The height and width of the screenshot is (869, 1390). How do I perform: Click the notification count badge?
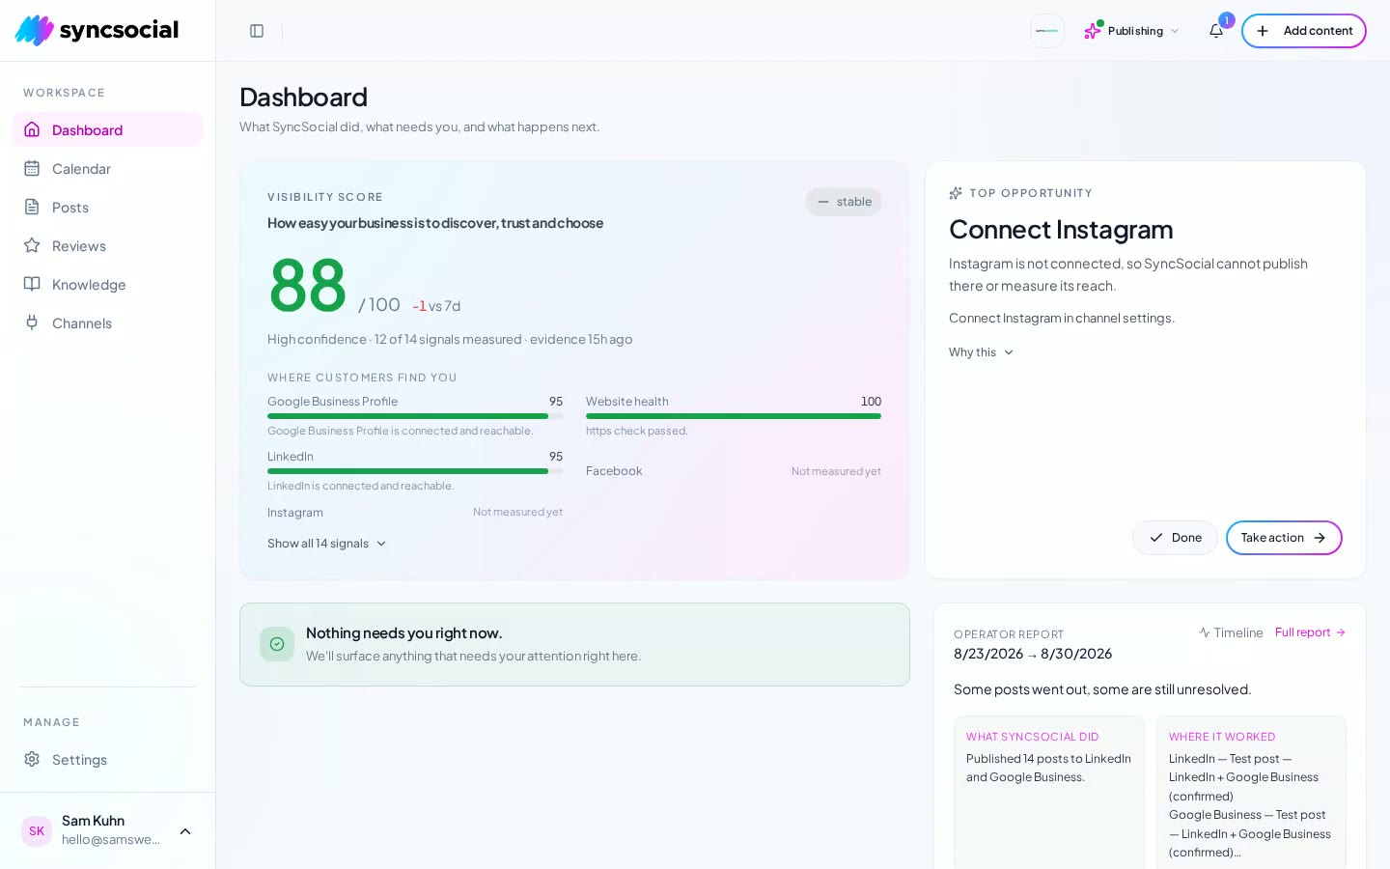pos(1227,20)
